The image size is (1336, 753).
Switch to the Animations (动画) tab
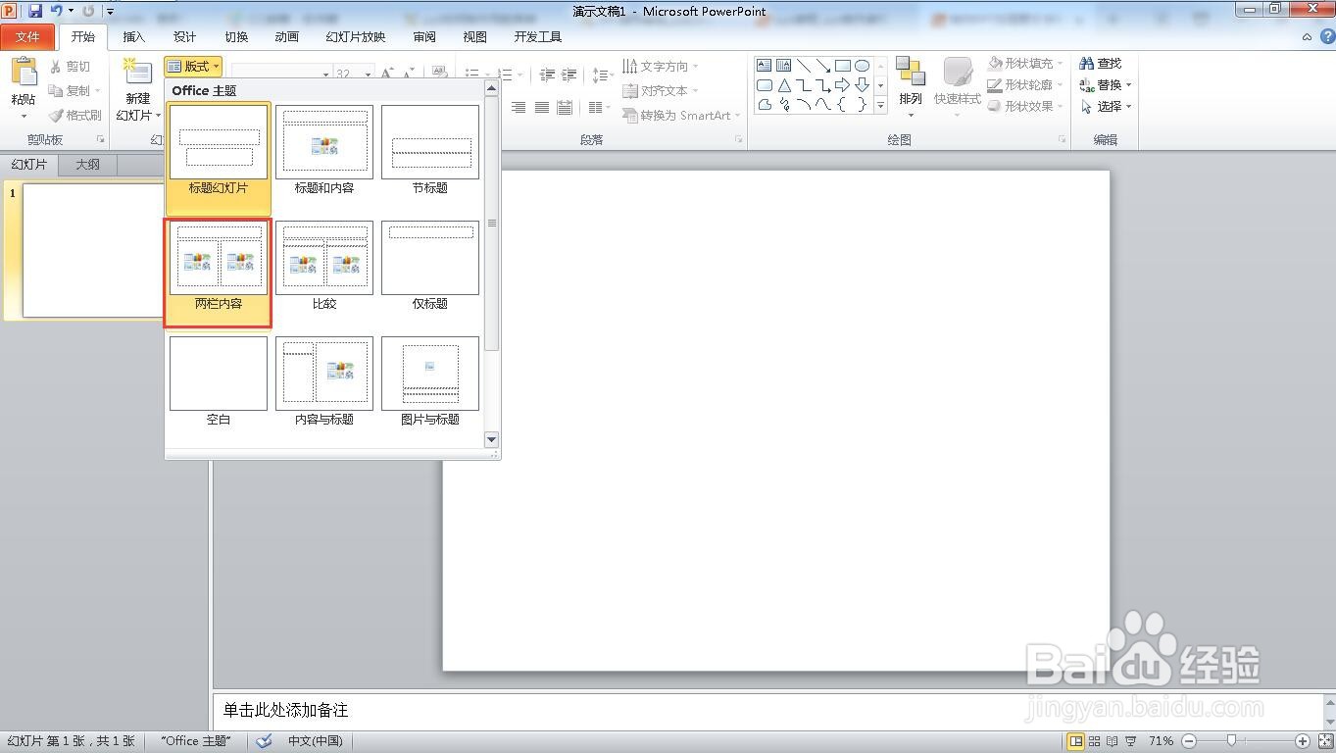(x=287, y=37)
